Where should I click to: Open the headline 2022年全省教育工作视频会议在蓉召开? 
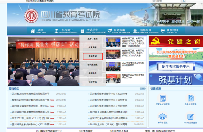(x=133, y=64)
